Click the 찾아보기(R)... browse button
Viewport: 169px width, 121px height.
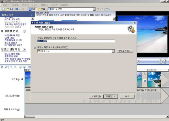[125, 51]
